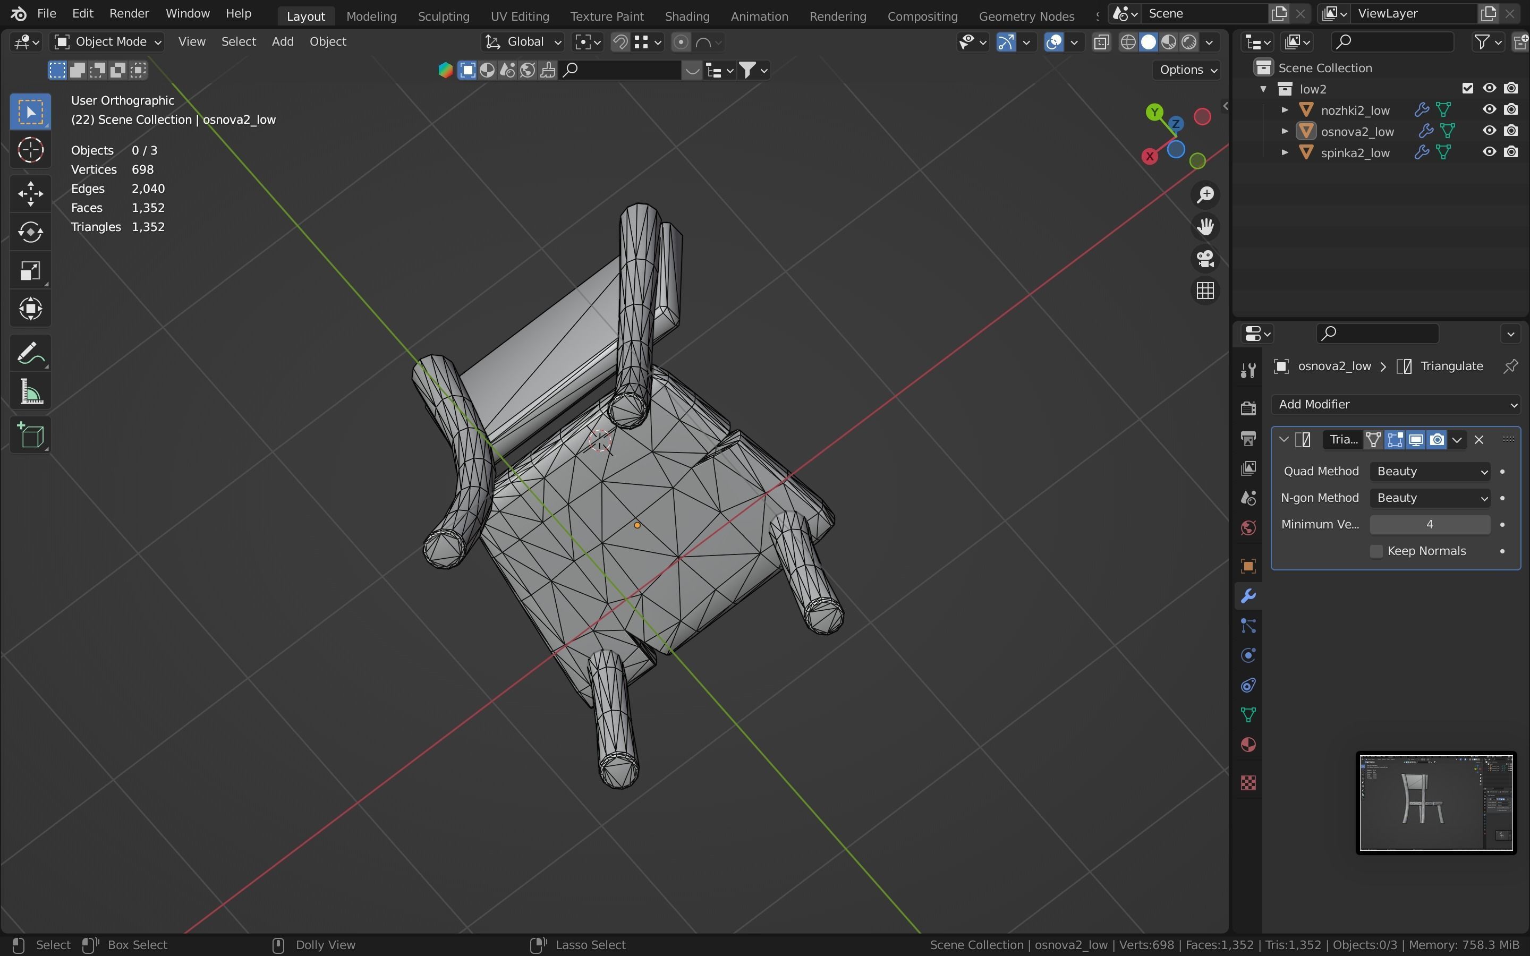Remove the Triangulate modifier
Screen dimensions: 1530x956
pyautogui.click(x=1479, y=440)
